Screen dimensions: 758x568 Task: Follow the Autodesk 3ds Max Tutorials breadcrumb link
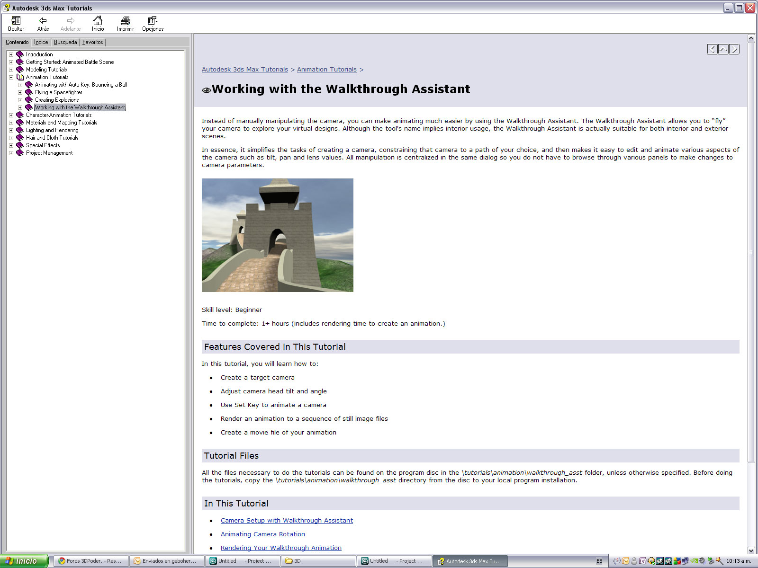245,69
